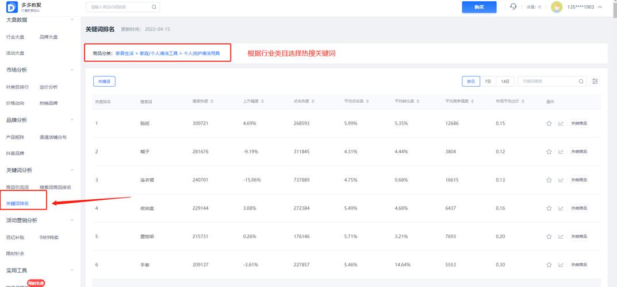Click the user avatar picture
Image resolution: width=617 pixels, height=287 pixels.
[x=557, y=7]
